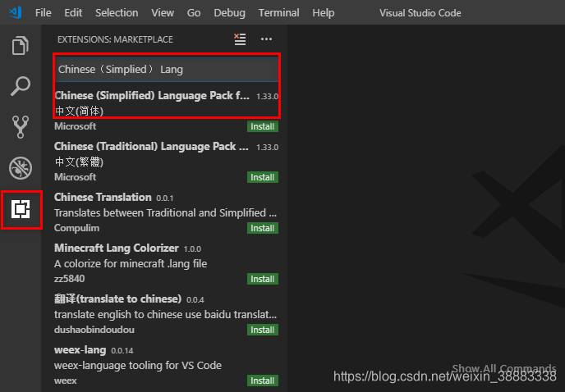Click the zz5840 publisher name

(x=69, y=279)
